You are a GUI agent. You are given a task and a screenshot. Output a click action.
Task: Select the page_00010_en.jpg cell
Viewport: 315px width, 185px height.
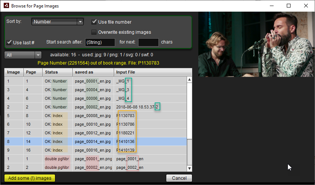click(x=93, y=124)
